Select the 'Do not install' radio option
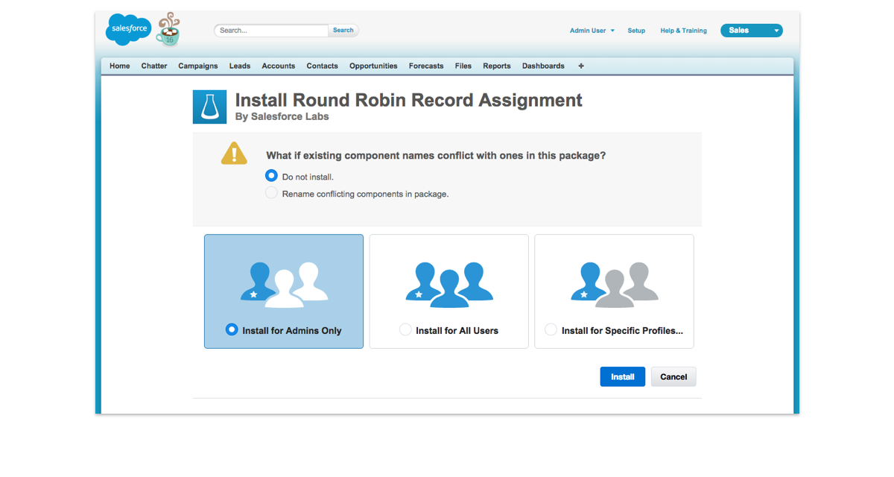Image resolution: width=894 pixels, height=477 pixels. click(272, 177)
